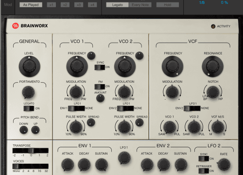Click the VCO 1 Pulse Width knob
This screenshot has height=175, width=243.
[x=76, y=127]
